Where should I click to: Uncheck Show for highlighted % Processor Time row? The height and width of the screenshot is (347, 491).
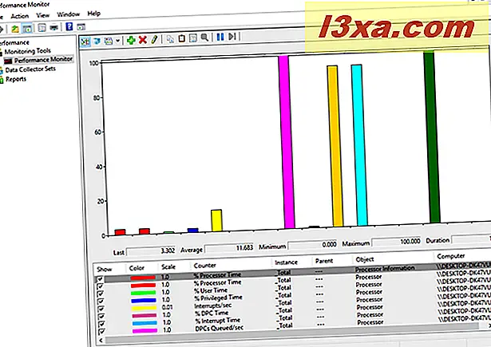pos(101,278)
